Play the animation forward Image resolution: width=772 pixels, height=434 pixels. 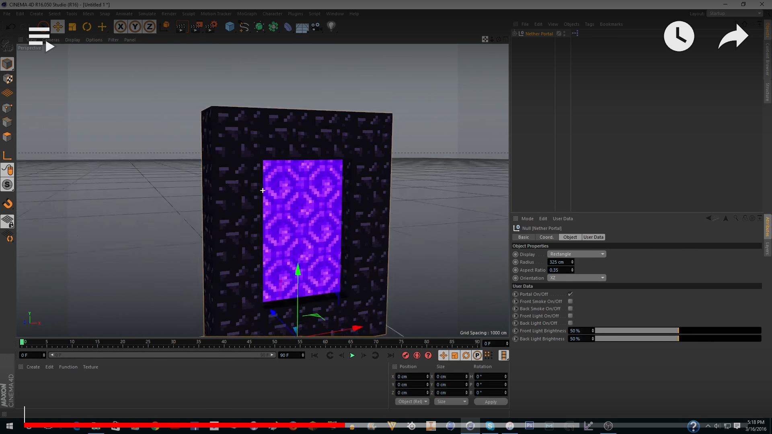(x=352, y=355)
